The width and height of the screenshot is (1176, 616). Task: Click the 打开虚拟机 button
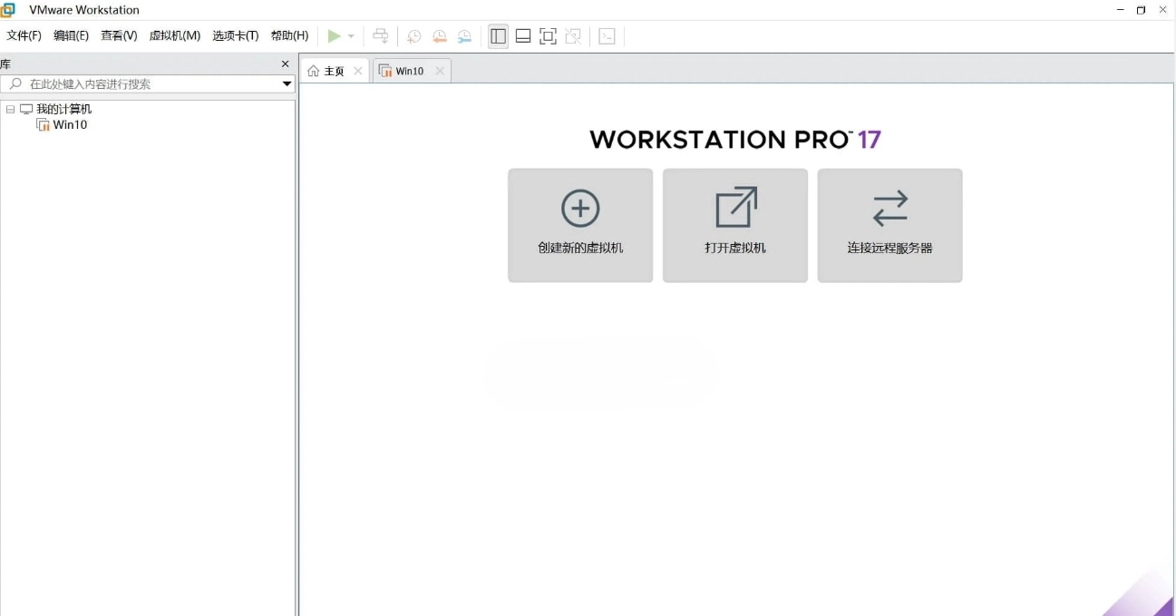[x=735, y=225]
